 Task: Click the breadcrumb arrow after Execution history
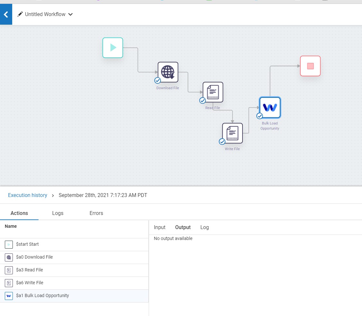[x=53, y=196]
